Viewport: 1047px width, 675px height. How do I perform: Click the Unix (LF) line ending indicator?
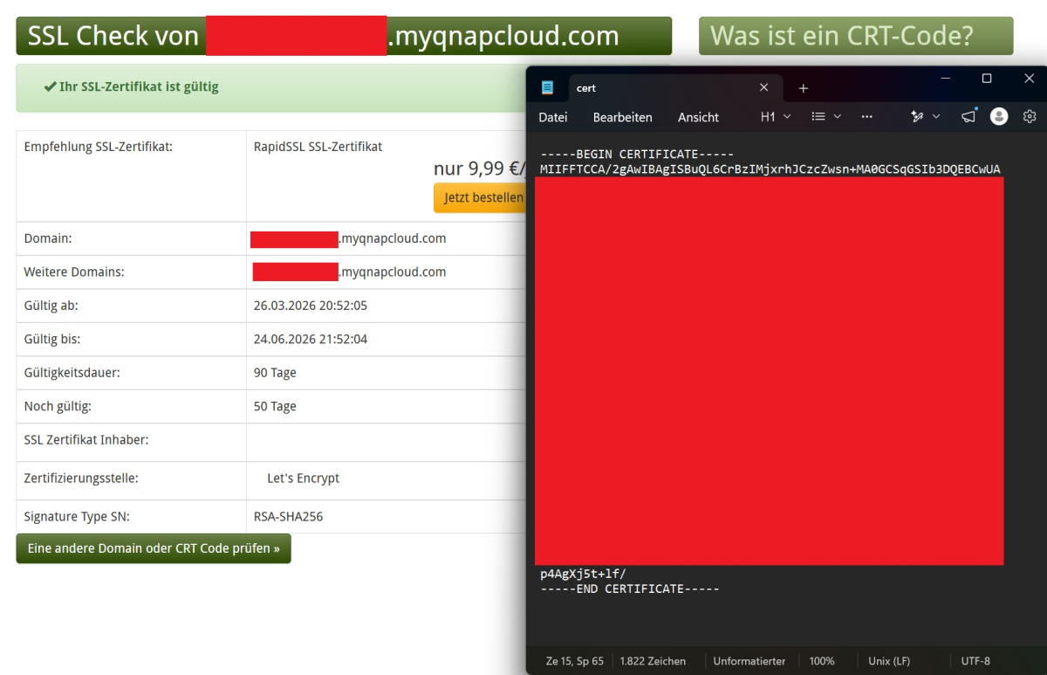tap(889, 661)
